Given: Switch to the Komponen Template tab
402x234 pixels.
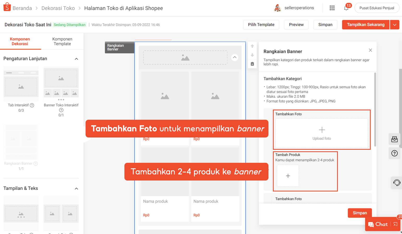Looking at the screenshot, I should coord(62,41).
